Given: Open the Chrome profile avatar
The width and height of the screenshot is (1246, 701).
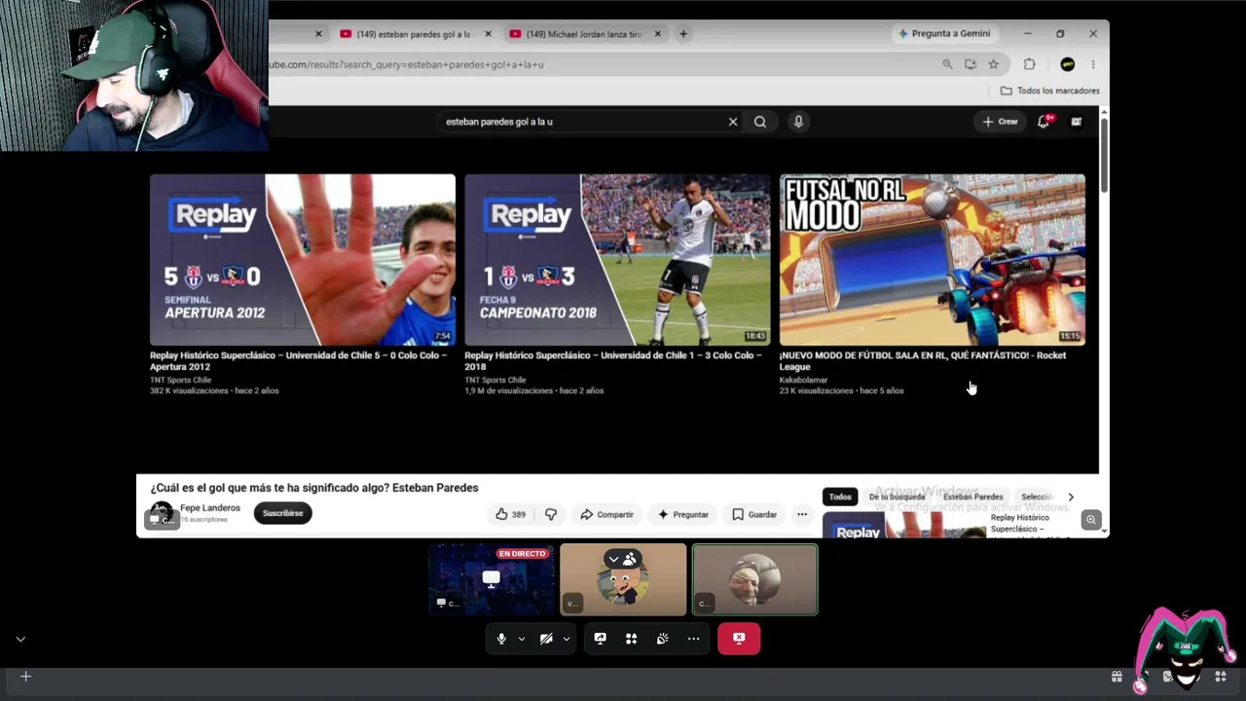Looking at the screenshot, I should (1068, 64).
